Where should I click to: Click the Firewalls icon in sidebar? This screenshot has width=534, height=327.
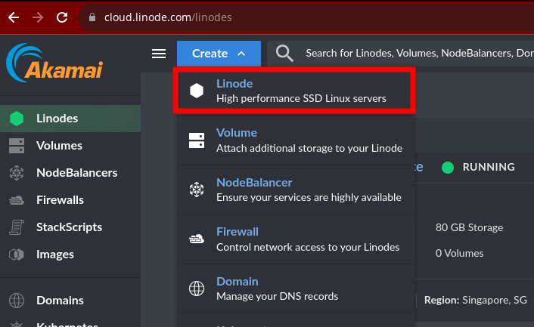point(17,200)
